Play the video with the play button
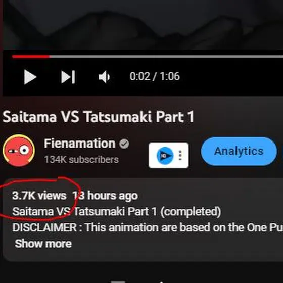 pyautogui.click(x=30, y=77)
